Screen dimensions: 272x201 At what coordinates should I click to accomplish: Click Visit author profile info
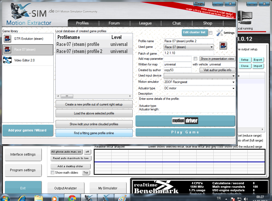tap(217, 70)
